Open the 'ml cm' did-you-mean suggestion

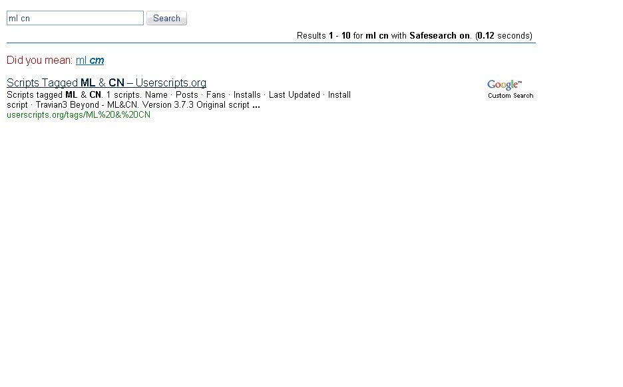tap(90, 61)
